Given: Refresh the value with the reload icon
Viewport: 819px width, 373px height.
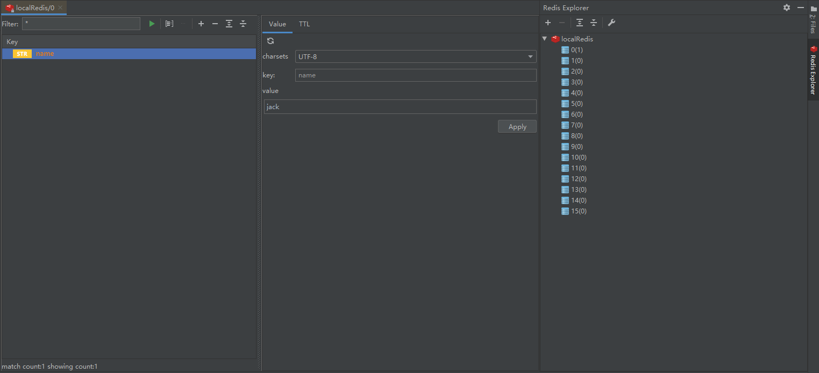Looking at the screenshot, I should click(x=270, y=41).
